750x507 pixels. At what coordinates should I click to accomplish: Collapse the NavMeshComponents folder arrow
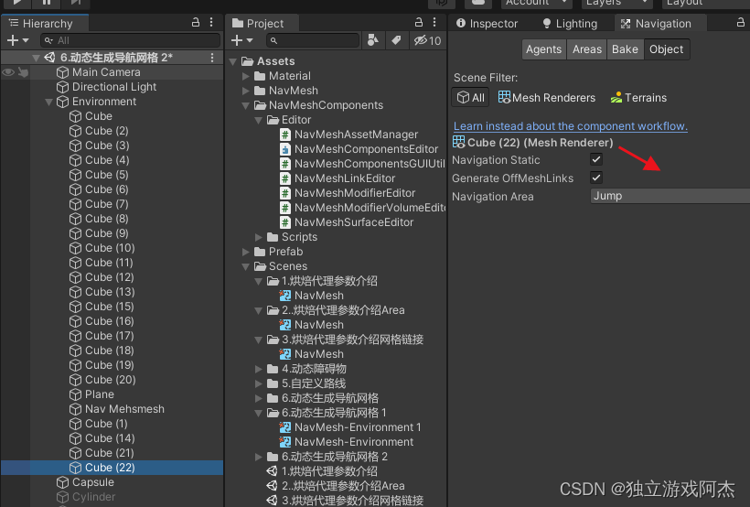coord(246,105)
